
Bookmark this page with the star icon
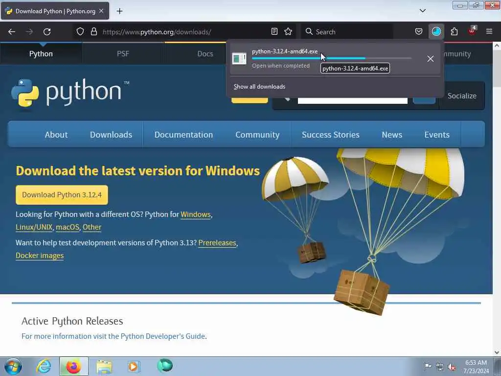coord(288,32)
